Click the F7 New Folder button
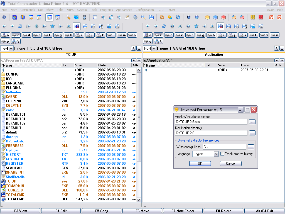Image resolution: width=285 pixels, height=214 pixels. 183,211
